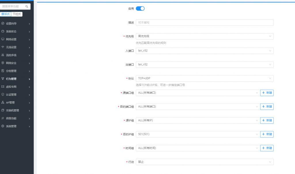Click the 认证管理 shield-check icon

coord(3,94)
